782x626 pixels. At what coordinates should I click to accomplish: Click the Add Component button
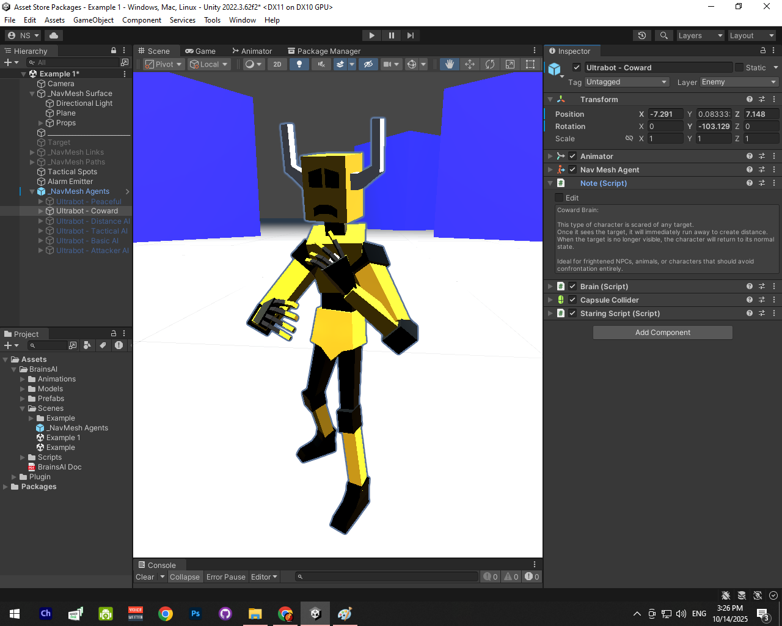click(x=662, y=333)
